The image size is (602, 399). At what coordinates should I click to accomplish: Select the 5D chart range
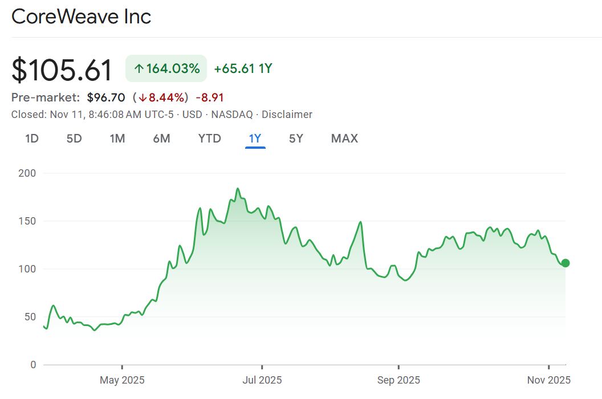tap(74, 139)
